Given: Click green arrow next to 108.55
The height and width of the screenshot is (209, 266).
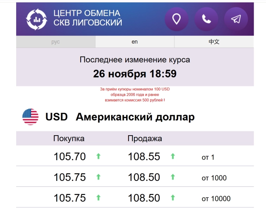Looking at the screenshot, I should pyautogui.click(x=173, y=157).
